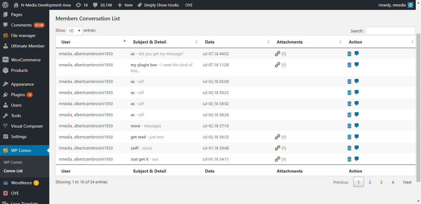Delete the 'my plugin box' conversation

click(349, 65)
